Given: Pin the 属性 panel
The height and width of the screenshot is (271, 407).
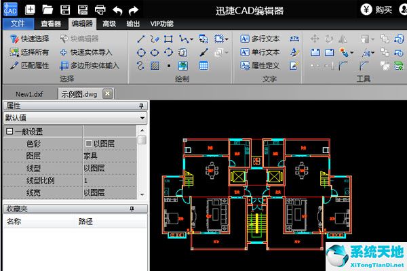Looking at the screenshot, I should coord(141,106).
